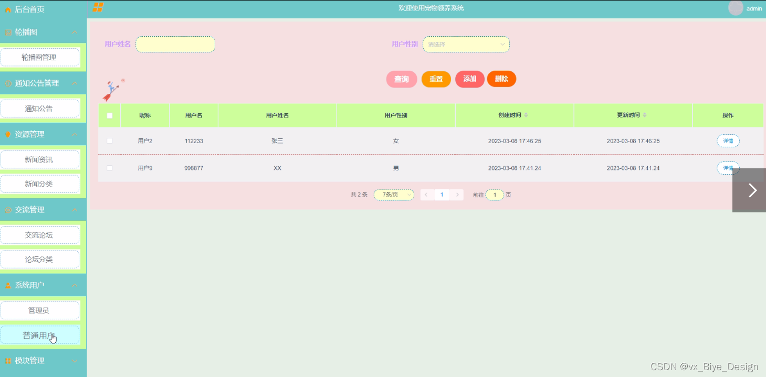Sort by 更新时间 using its sort arrows
This screenshot has height=377, width=766.
click(x=644, y=115)
